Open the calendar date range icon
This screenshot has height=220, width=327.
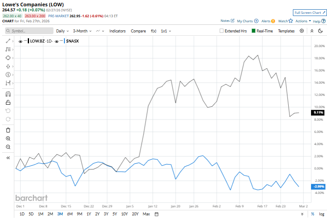click(x=156, y=214)
